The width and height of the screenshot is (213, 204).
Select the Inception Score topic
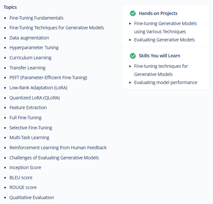tap(25, 168)
